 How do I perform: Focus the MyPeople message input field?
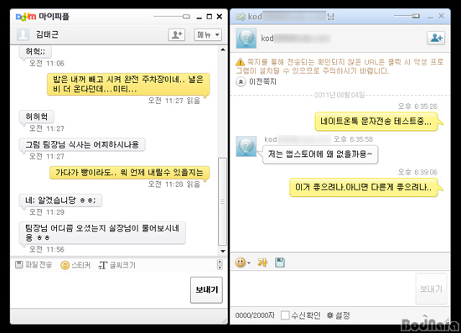pyautogui.click(x=100, y=289)
